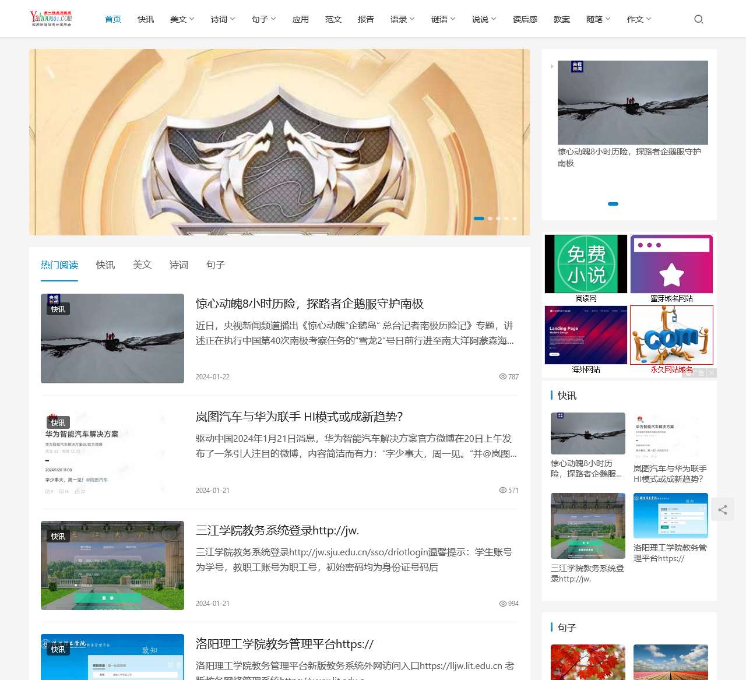
Task: Open the main banner slide image
Action: tap(280, 142)
